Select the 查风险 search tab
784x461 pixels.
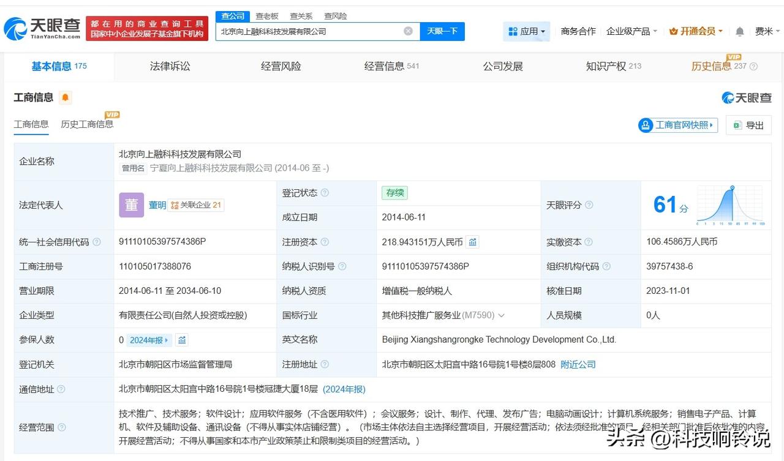tap(336, 16)
